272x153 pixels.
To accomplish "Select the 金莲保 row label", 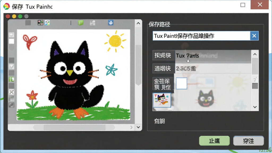I will coord(163,84).
